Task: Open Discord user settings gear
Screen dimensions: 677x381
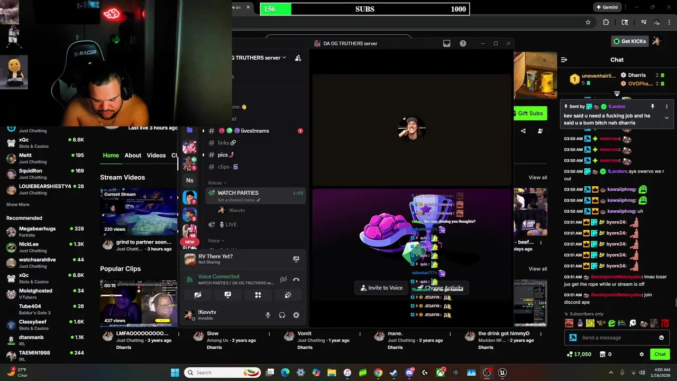Action: [x=296, y=315]
